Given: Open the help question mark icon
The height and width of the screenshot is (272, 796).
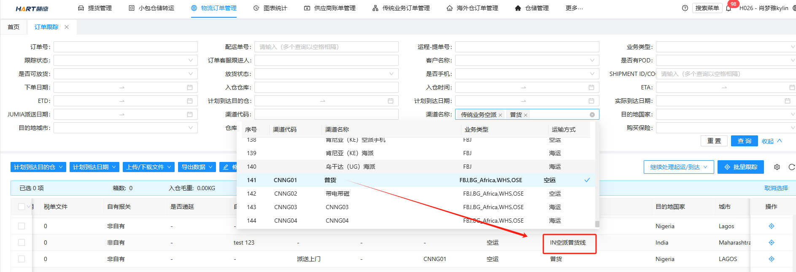Looking at the screenshot, I should tap(685, 8).
